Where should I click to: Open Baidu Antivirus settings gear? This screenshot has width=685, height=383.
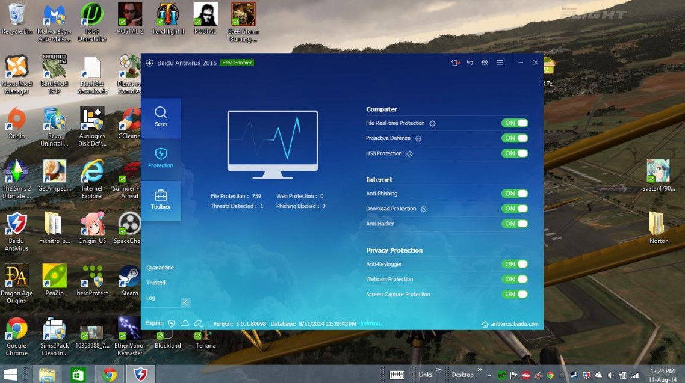[485, 63]
